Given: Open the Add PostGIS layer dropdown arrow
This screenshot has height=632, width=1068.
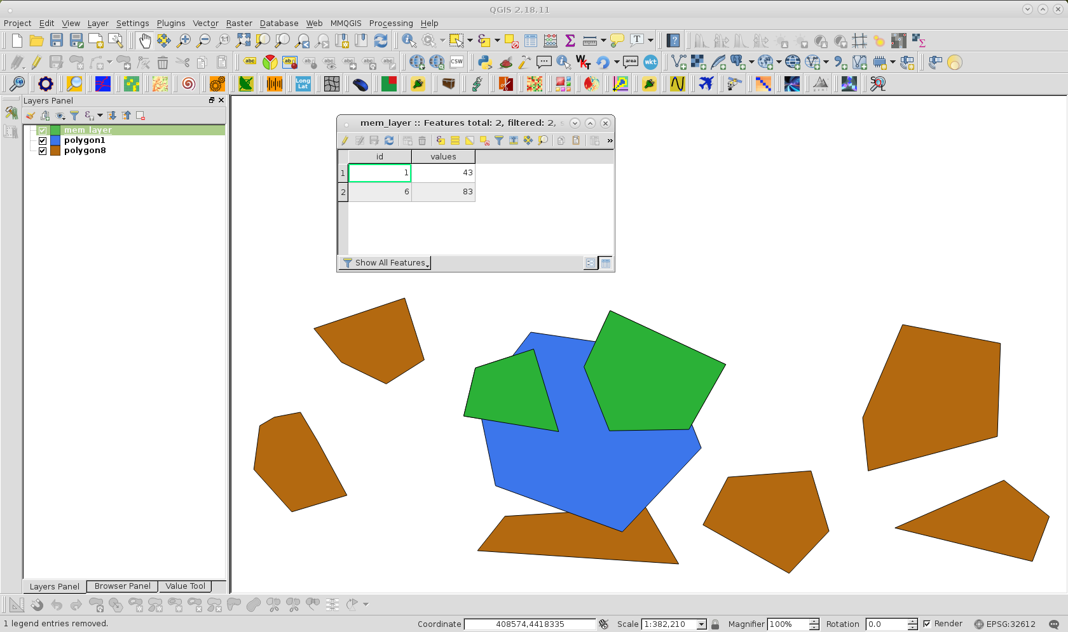Looking at the screenshot, I should pos(751,62).
